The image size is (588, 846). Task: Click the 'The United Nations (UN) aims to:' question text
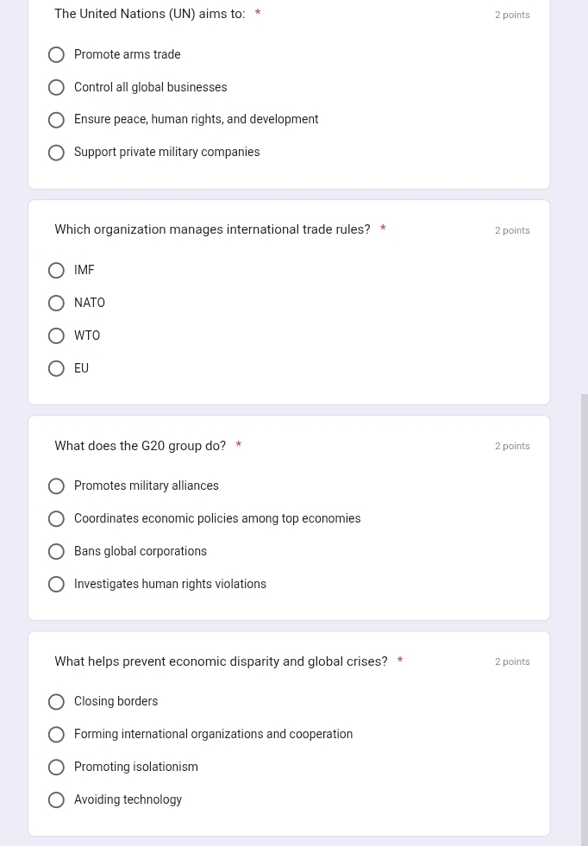150,14
